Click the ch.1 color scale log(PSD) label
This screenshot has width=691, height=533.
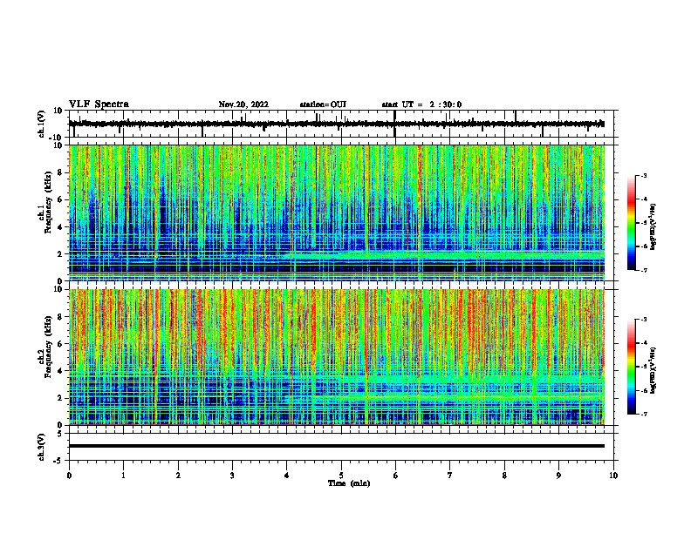(653, 226)
